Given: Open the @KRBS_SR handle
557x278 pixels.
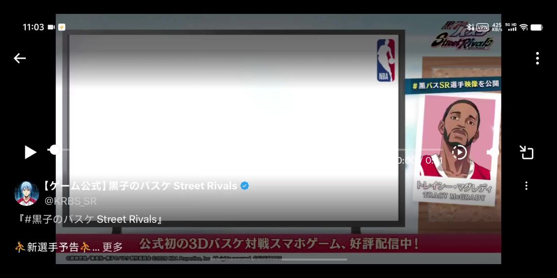Looking at the screenshot, I should tap(70, 201).
